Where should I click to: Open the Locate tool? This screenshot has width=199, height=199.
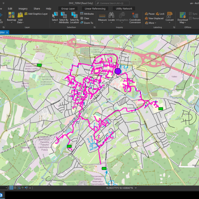point(111,17)
